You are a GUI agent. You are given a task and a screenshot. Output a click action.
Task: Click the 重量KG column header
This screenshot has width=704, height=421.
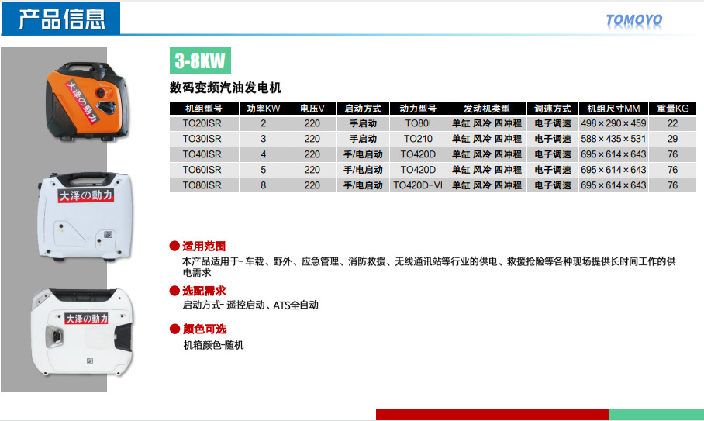[672, 109]
